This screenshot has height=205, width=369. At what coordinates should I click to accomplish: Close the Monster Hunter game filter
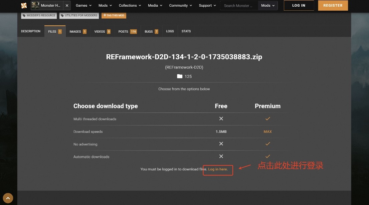[67, 6]
